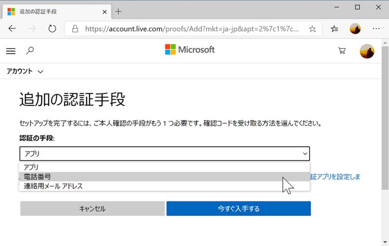Add page to favorites with star icon
Image resolution: width=389 pixels, height=246 pixels.
(312, 29)
